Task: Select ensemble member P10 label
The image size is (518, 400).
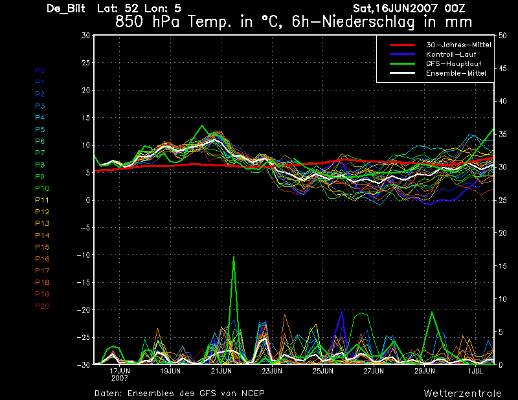Action: pyautogui.click(x=42, y=188)
